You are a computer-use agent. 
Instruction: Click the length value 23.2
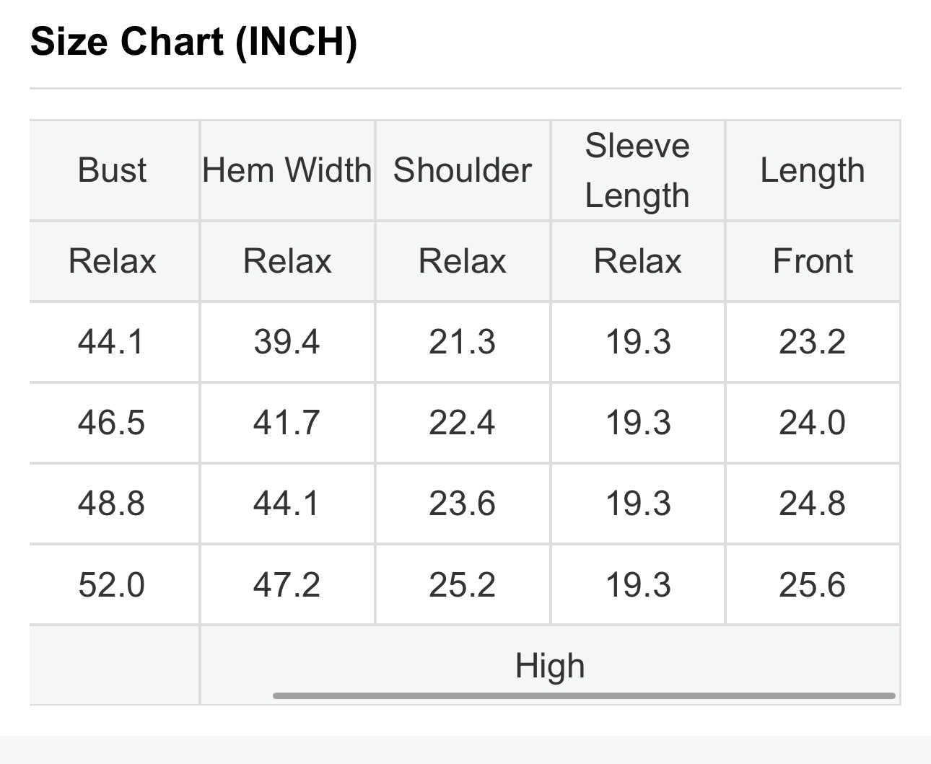click(812, 341)
